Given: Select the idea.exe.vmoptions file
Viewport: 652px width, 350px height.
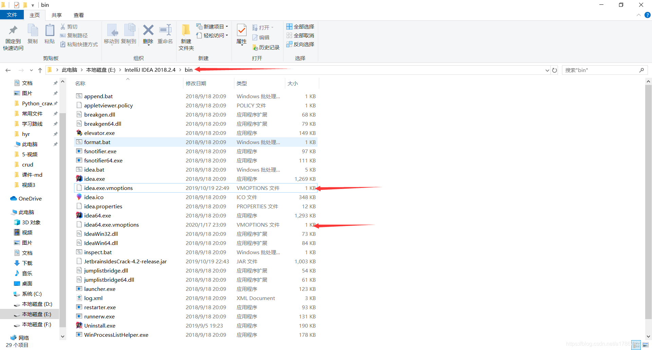Looking at the screenshot, I should [x=195, y=188].
